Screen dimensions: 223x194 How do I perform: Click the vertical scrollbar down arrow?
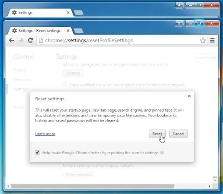215,180
